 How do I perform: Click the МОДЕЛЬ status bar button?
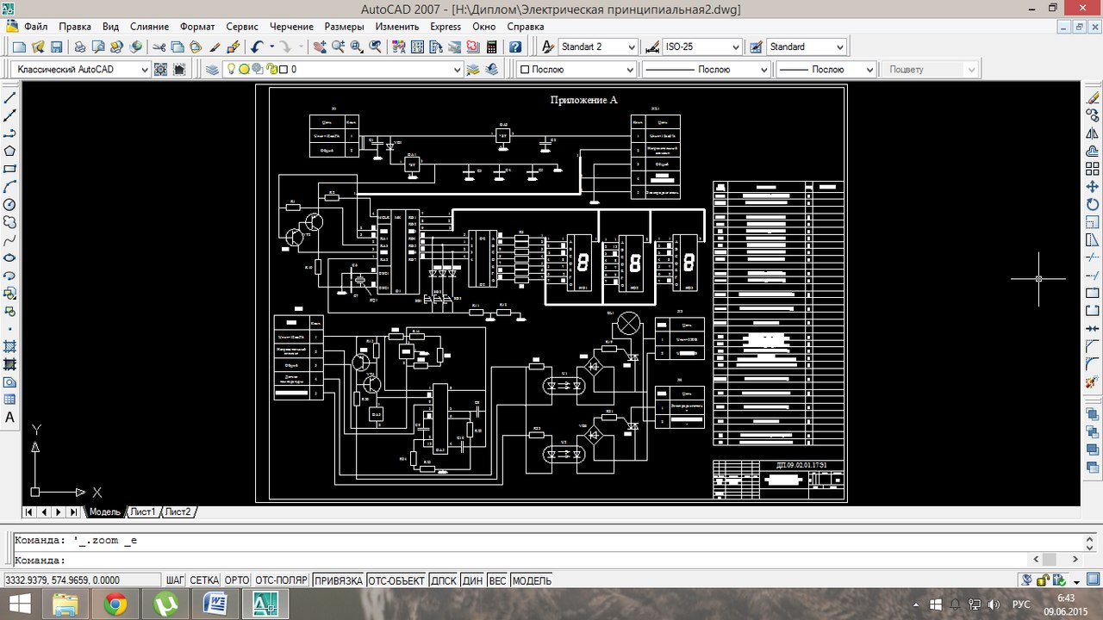[532, 580]
